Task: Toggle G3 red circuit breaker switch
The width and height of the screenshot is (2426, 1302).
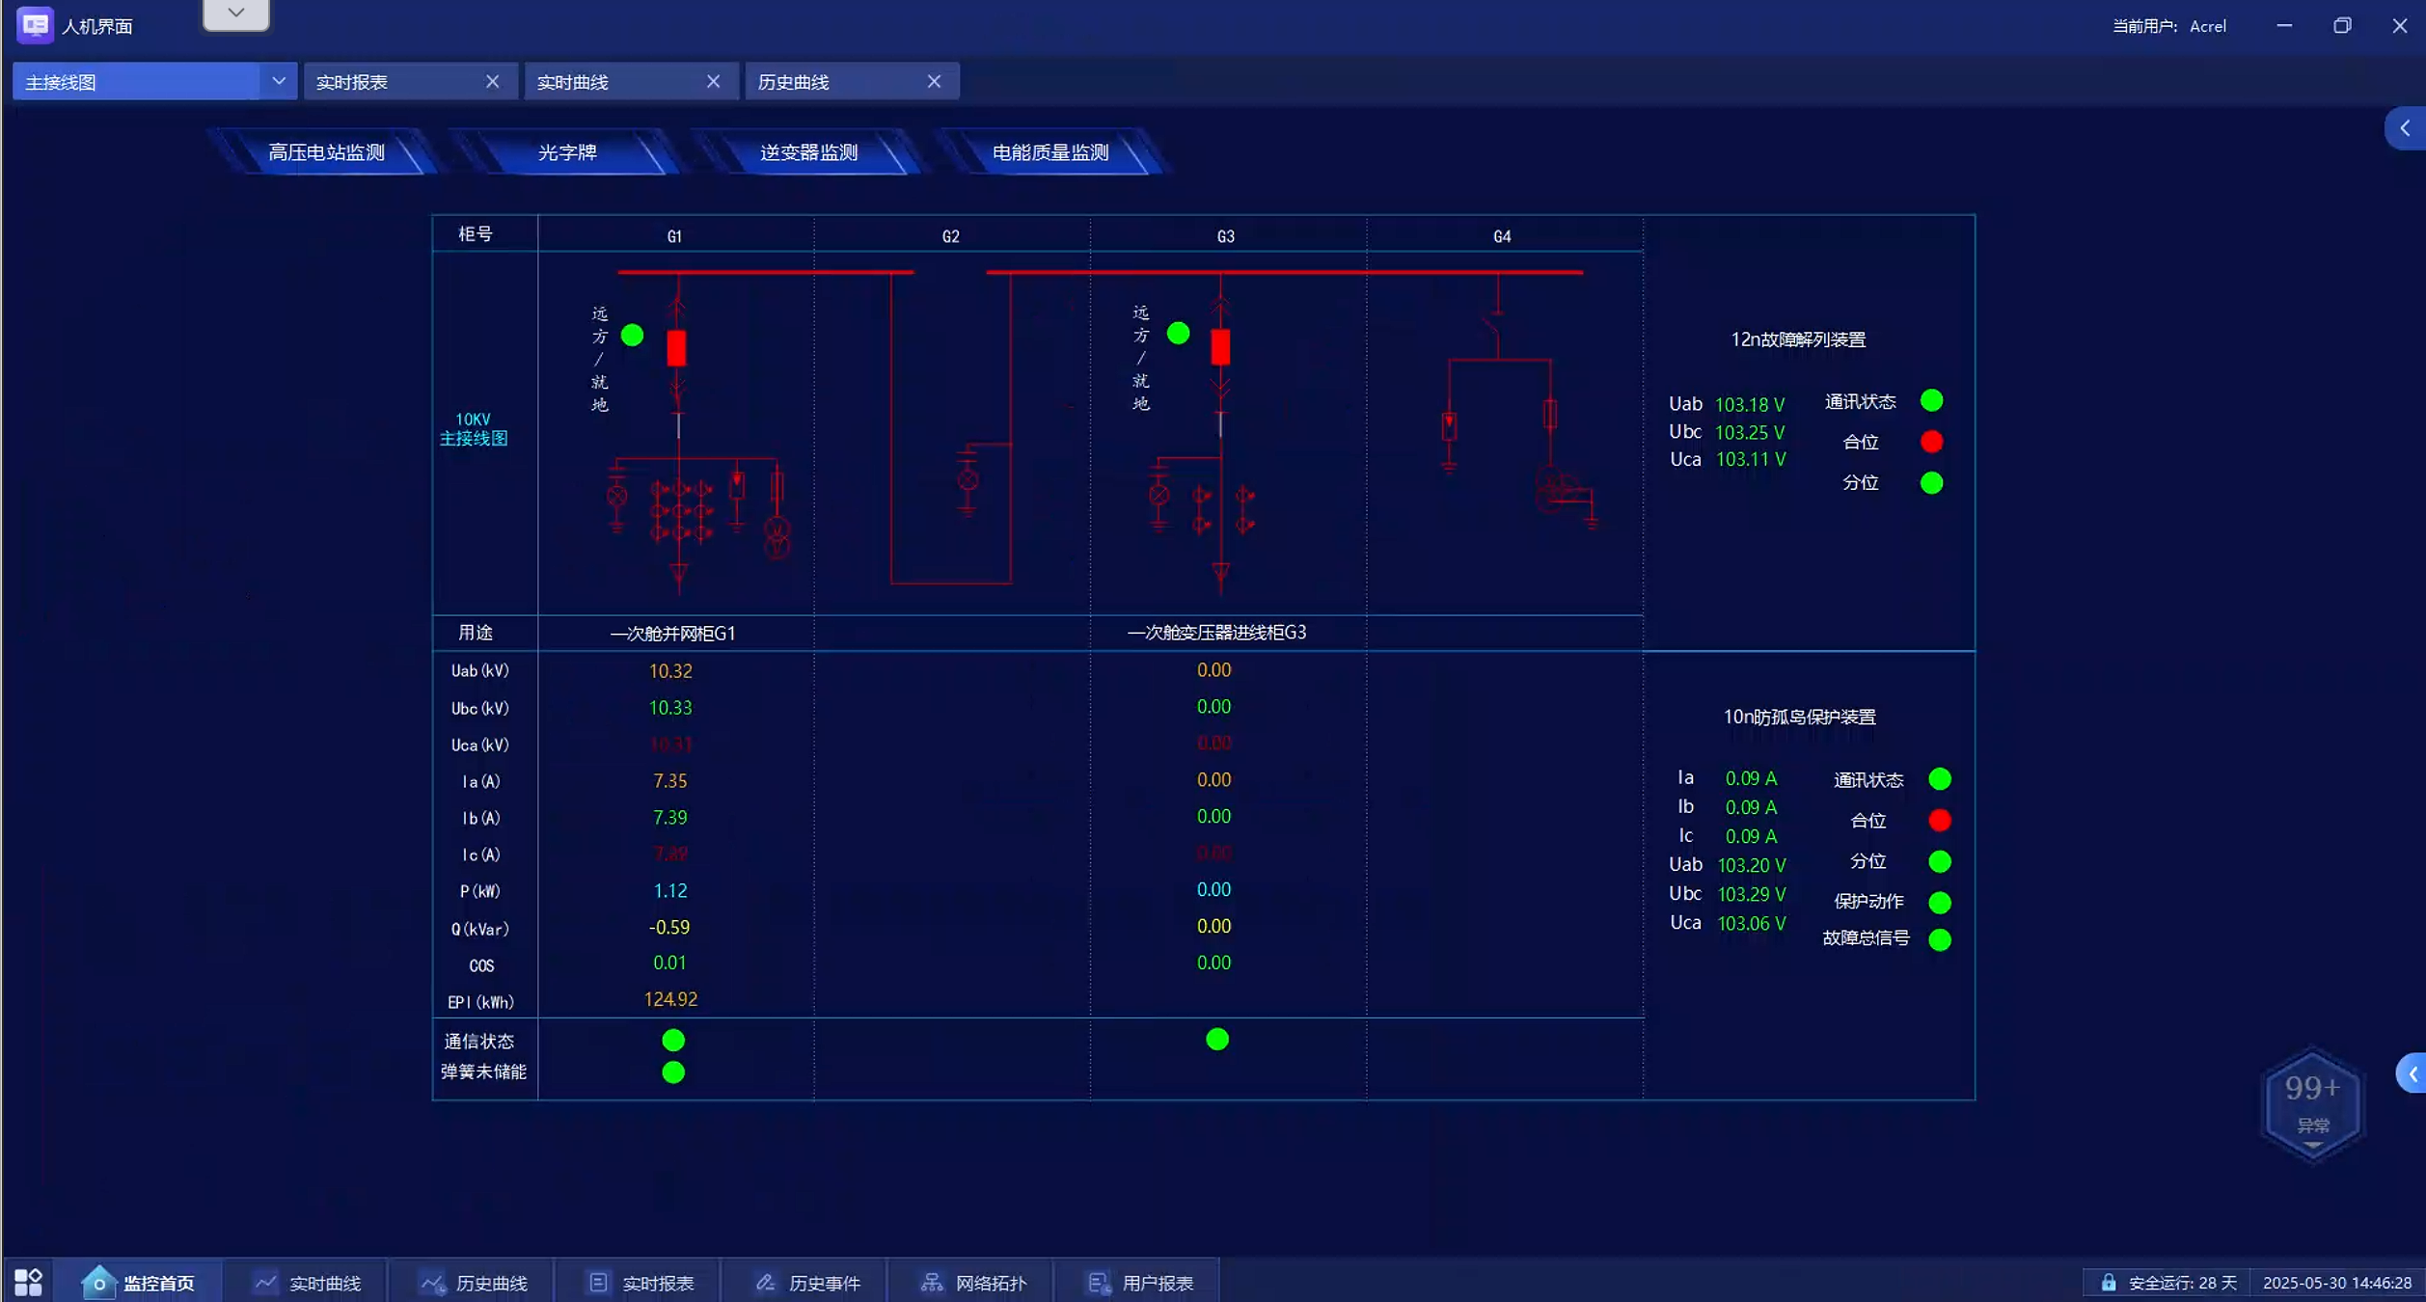Action: point(1220,347)
